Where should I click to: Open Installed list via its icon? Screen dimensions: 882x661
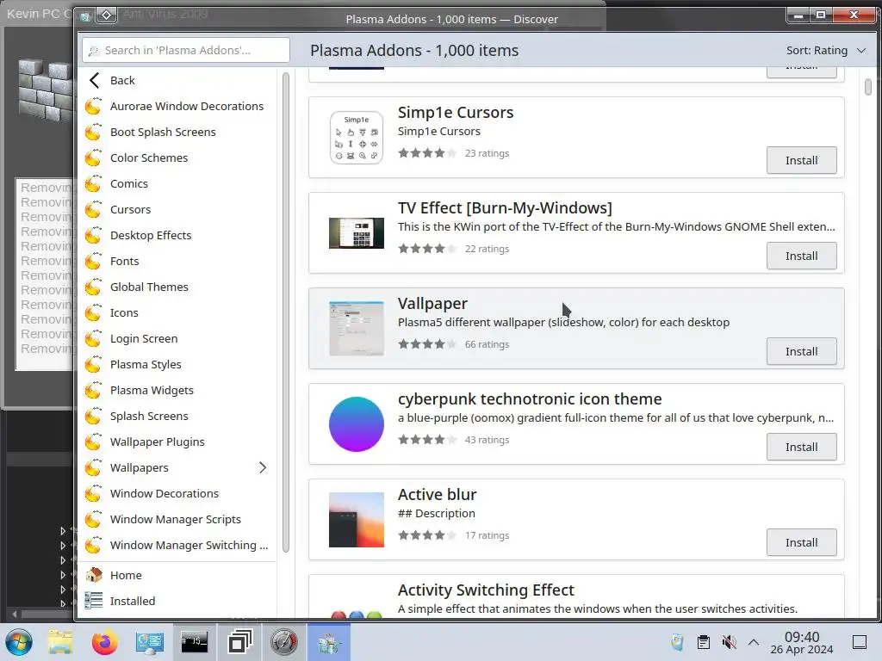point(93,601)
